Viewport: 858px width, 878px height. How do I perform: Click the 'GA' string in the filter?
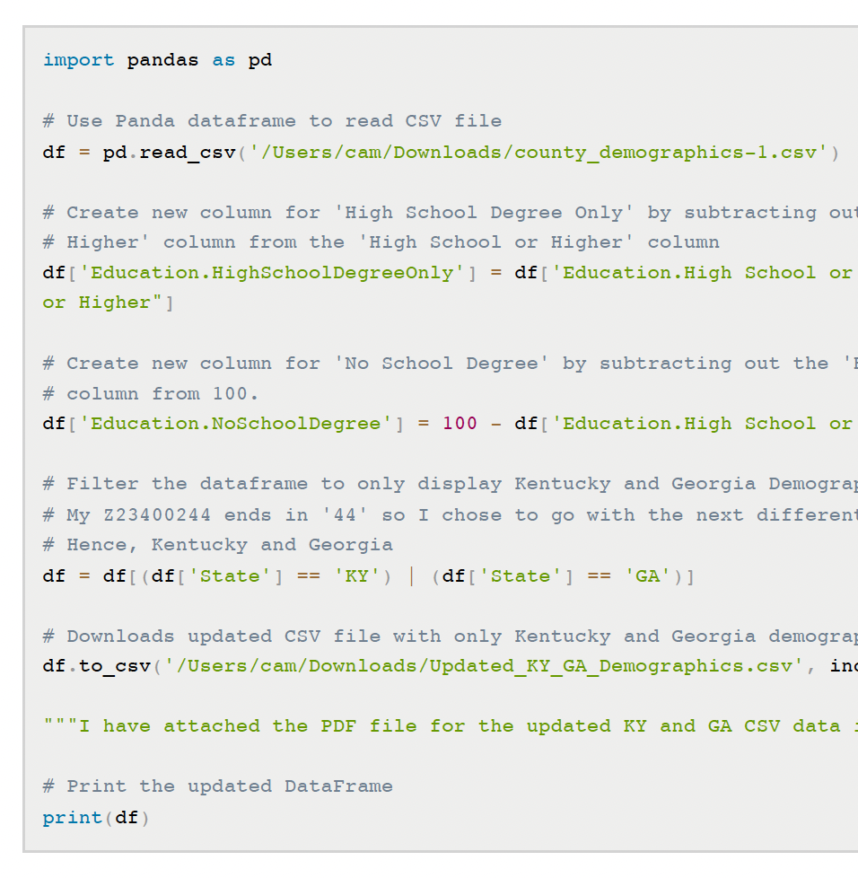point(647,575)
